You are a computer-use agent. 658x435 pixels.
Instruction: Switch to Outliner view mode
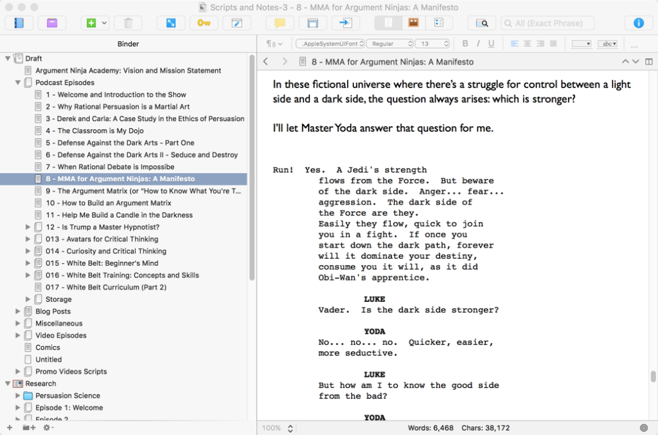pos(438,23)
